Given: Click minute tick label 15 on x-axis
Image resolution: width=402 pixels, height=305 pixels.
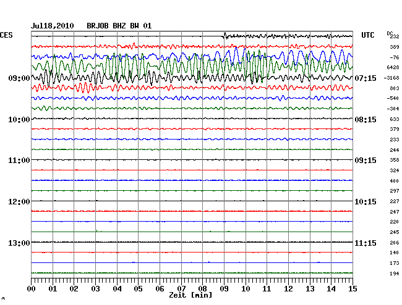Looking at the screenshot, I should [353, 289].
